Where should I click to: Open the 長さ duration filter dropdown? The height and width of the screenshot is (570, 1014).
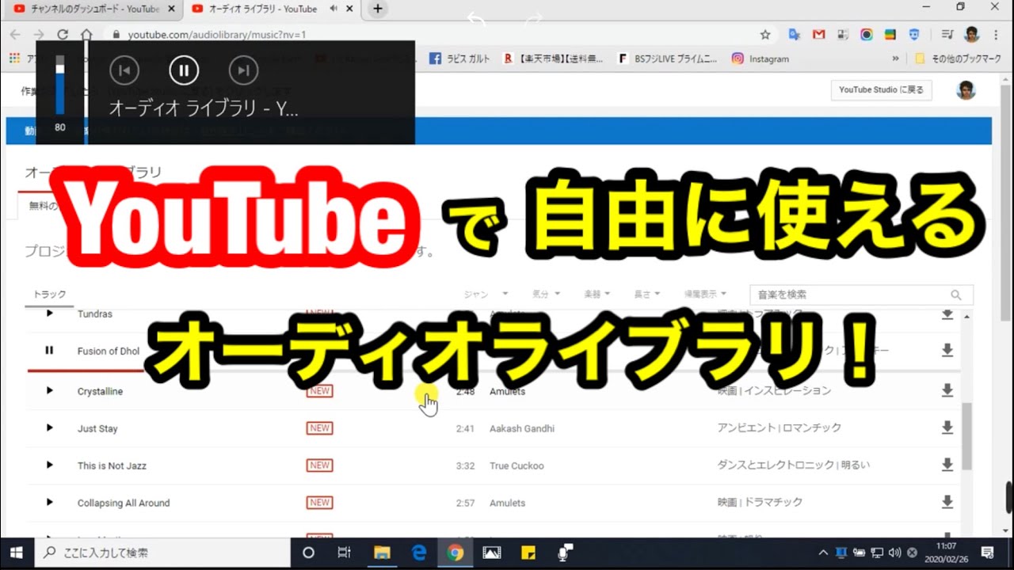coord(646,294)
